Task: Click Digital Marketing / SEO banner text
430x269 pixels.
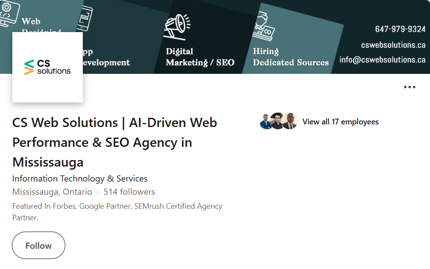Action: pos(200,57)
